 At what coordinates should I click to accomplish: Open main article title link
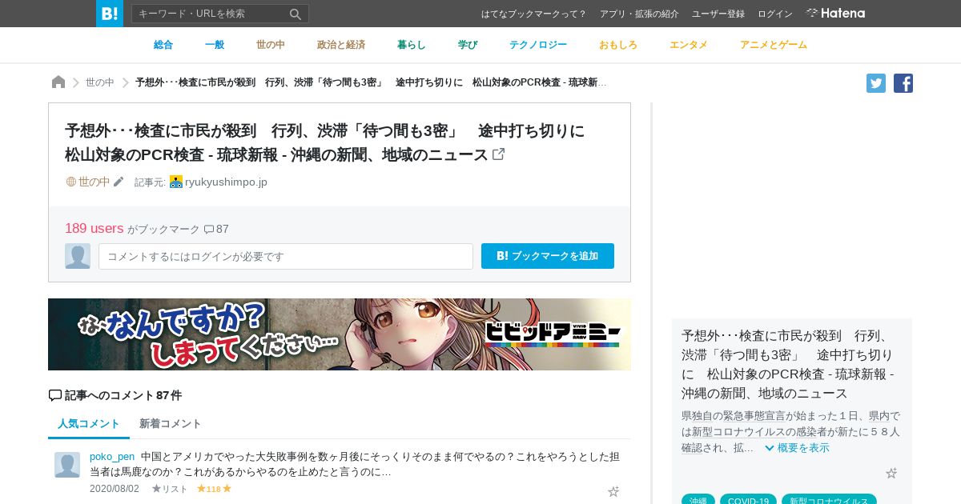324,142
